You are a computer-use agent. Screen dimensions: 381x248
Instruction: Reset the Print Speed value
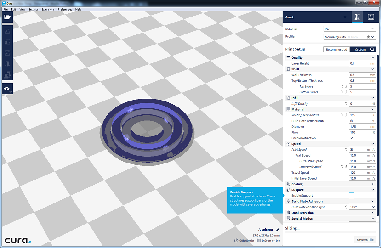click(x=346, y=150)
